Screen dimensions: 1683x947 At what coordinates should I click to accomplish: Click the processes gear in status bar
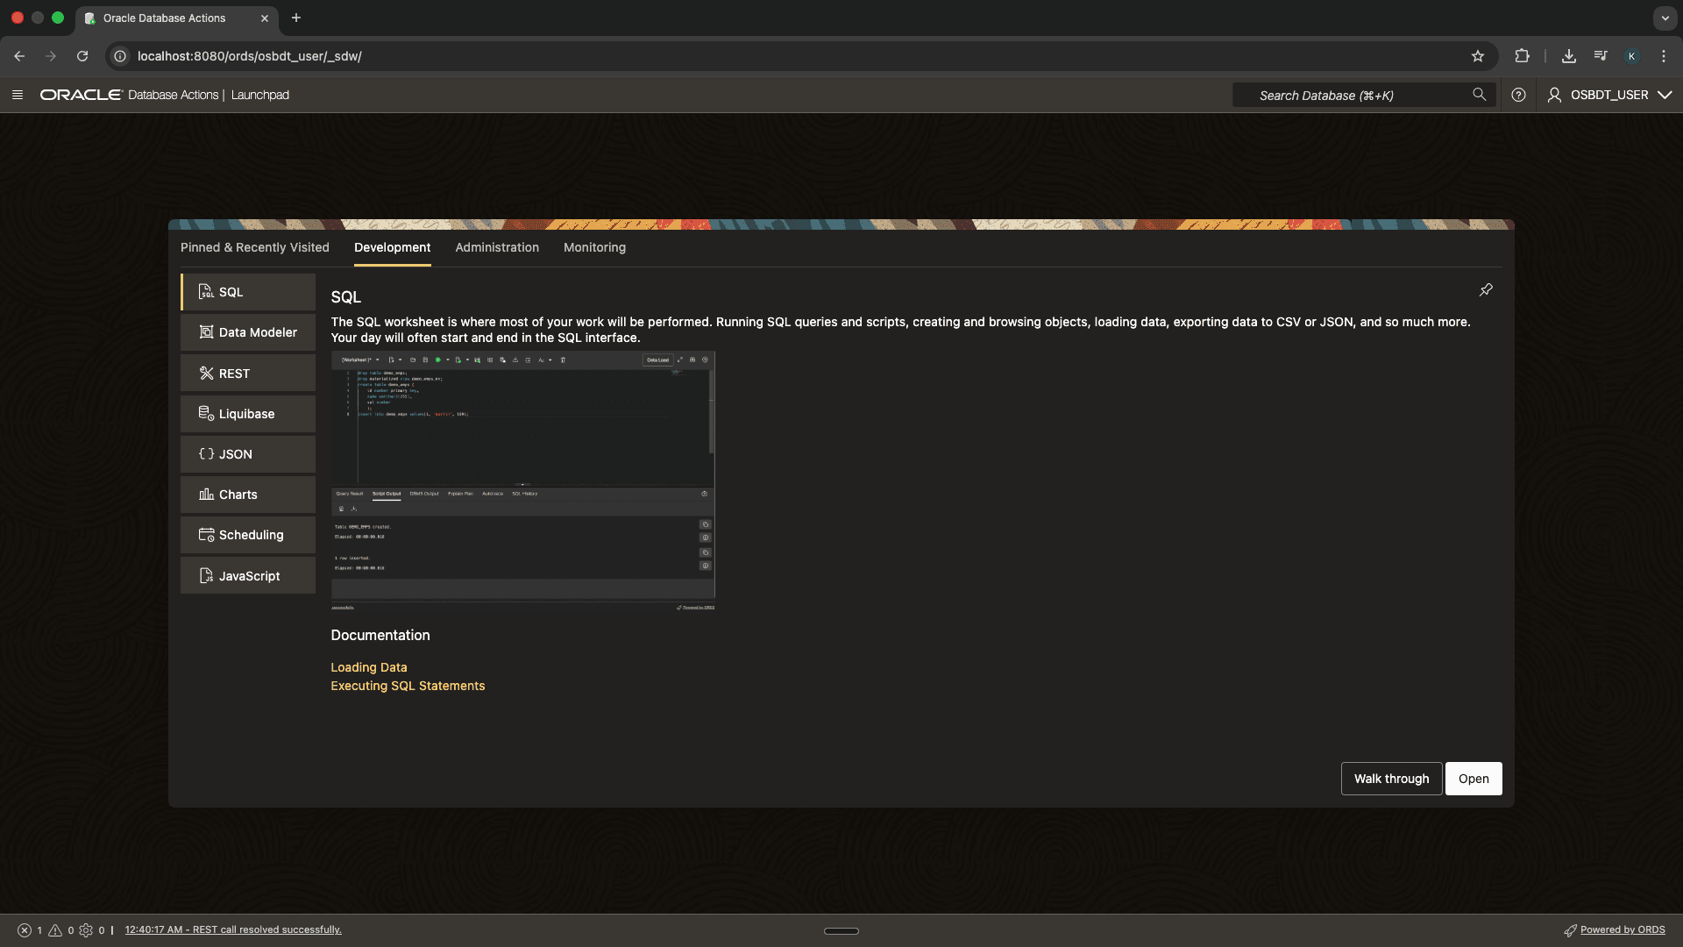(86, 930)
